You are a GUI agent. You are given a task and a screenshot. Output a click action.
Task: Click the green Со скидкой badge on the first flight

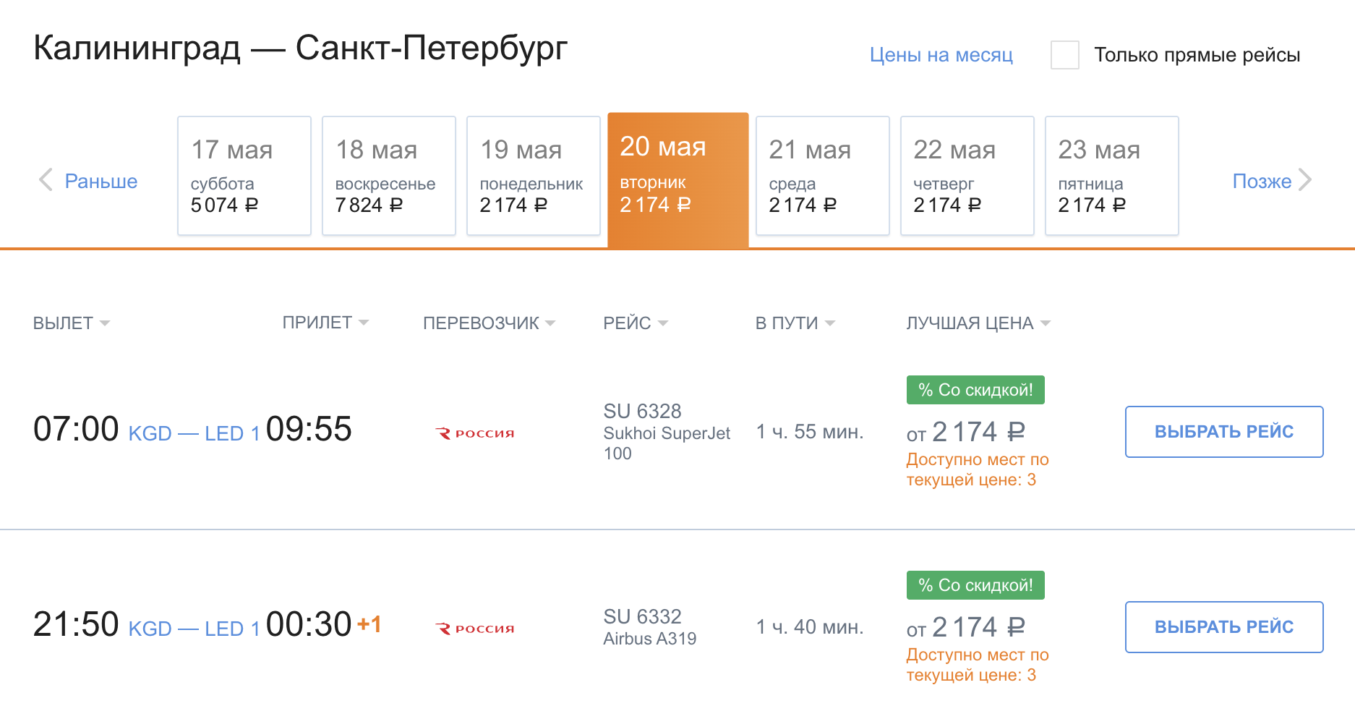tap(975, 390)
